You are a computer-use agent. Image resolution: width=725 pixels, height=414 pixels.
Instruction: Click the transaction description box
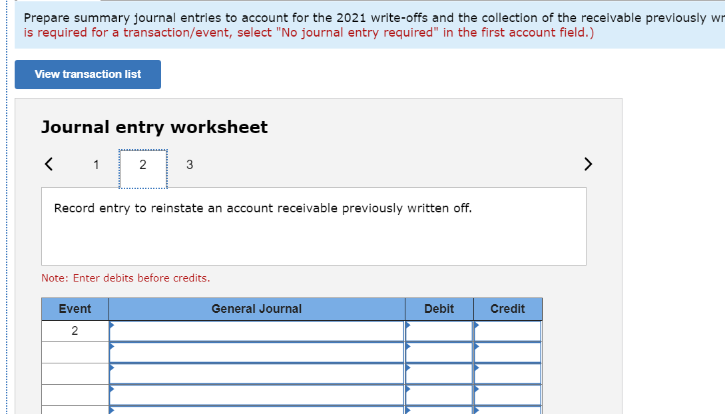click(314, 226)
